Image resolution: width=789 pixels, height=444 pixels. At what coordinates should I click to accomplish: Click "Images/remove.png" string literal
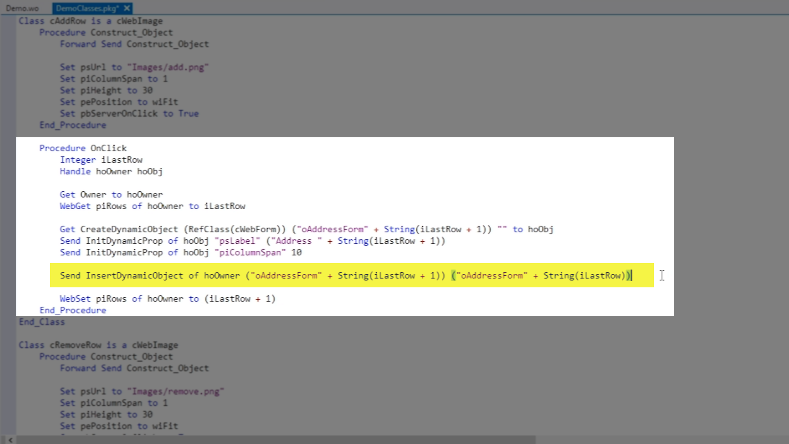coord(175,391)
